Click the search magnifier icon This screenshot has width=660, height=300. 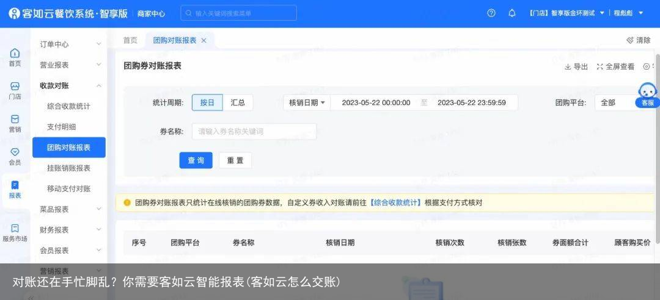(x=189, y=13)
